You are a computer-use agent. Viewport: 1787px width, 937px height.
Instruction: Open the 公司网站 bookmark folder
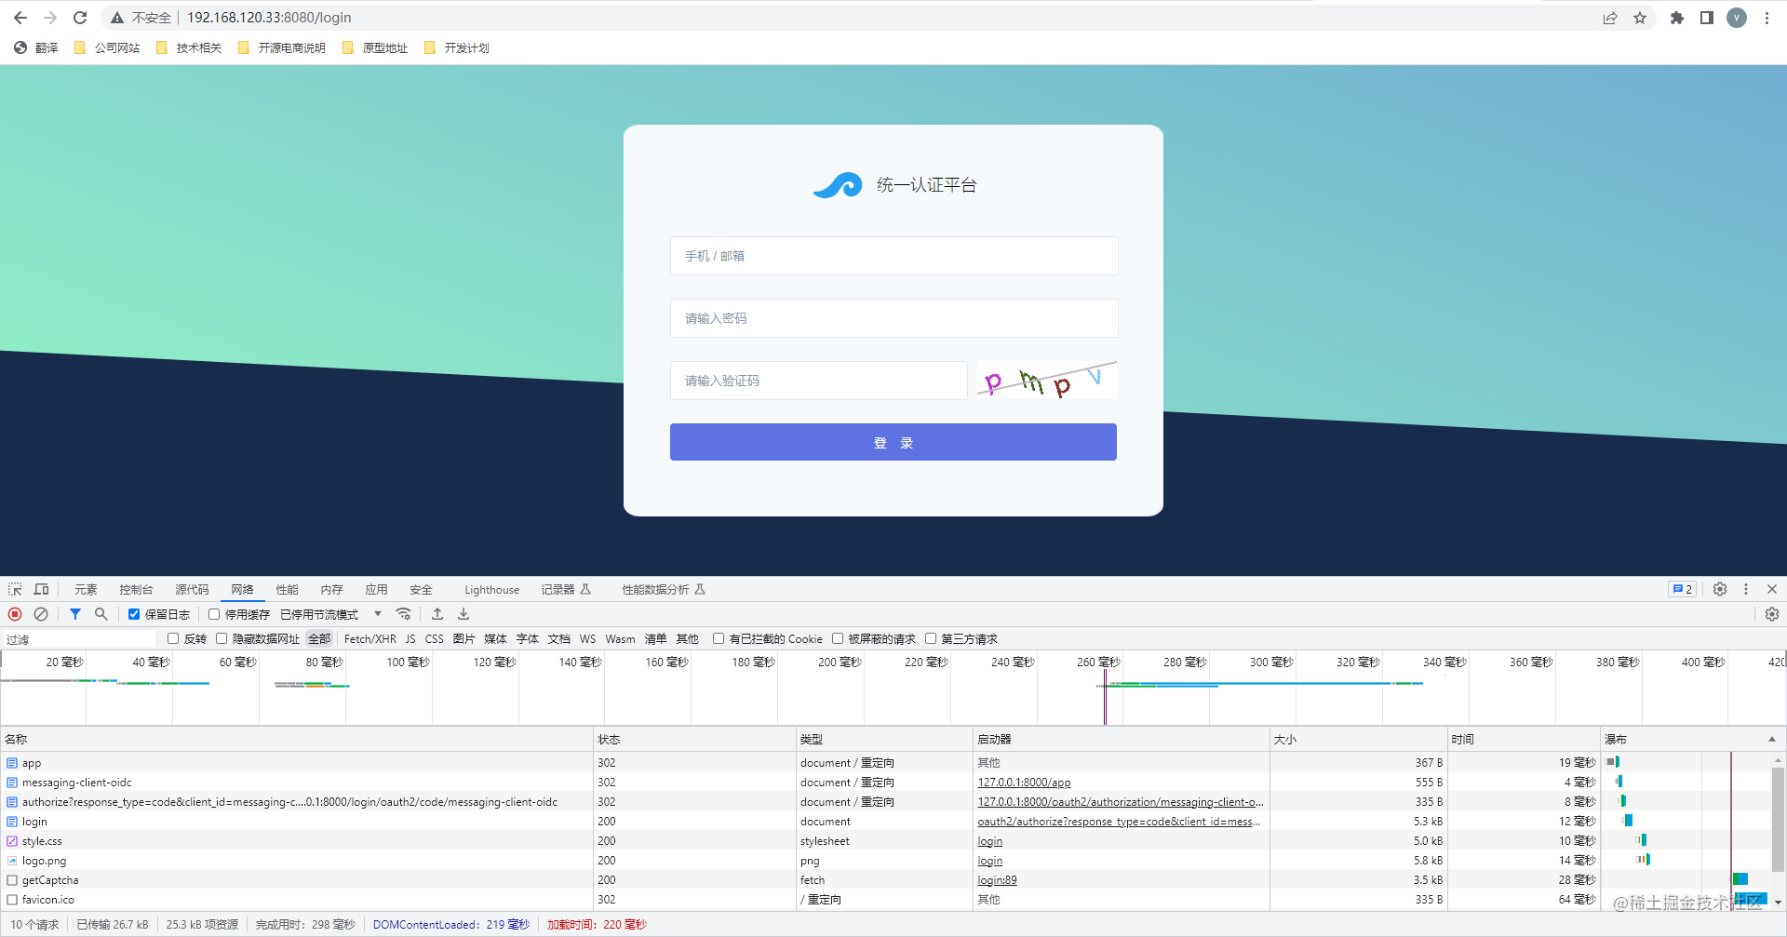coord(106,47)
